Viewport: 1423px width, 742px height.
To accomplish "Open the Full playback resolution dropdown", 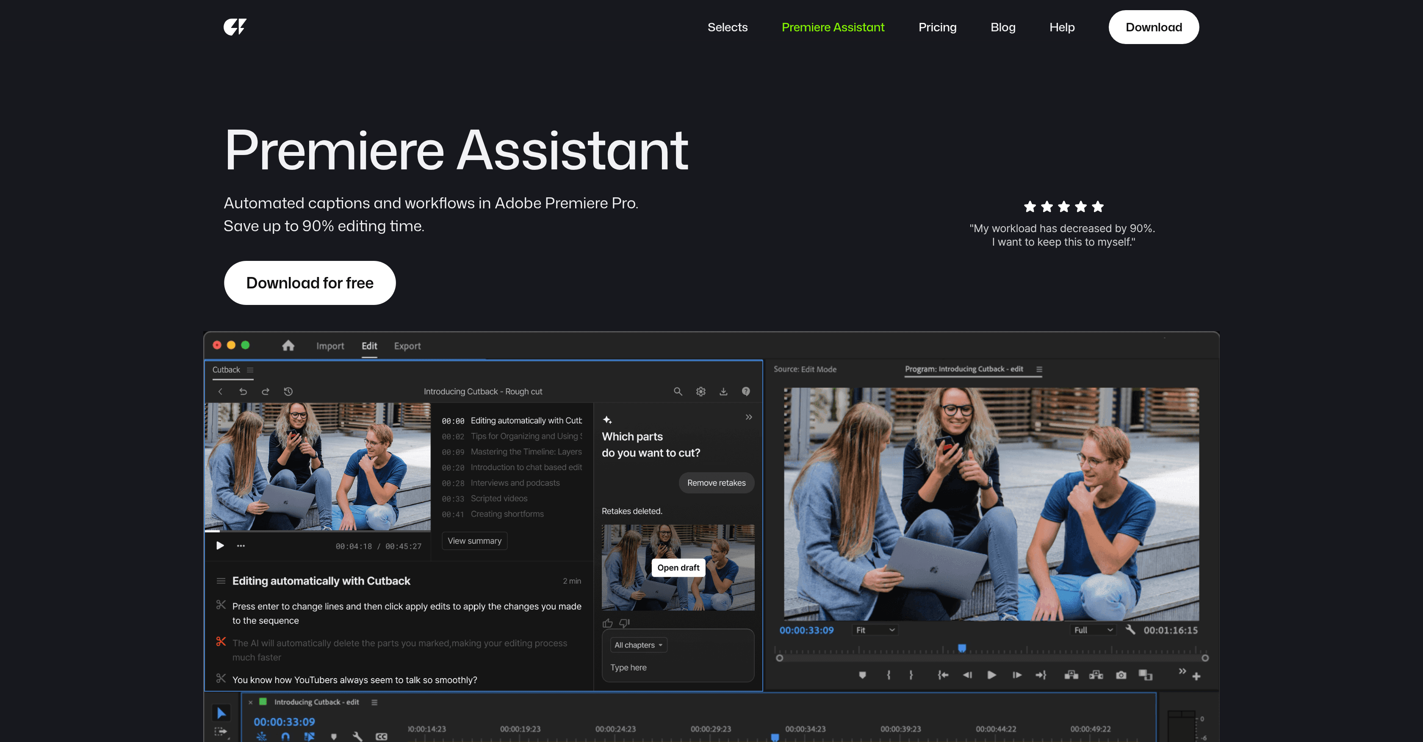I will [1093, 630].
